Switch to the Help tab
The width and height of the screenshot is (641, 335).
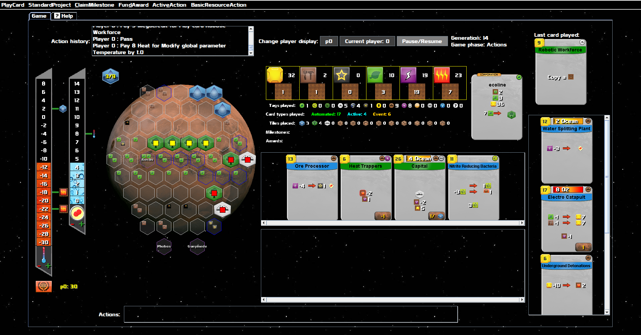tap(63, 16)
